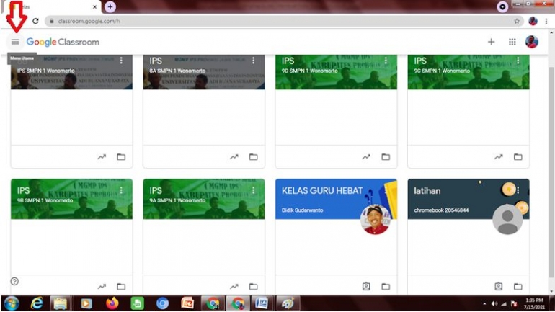Open Drive folder on 9D SMPN 1 Wonomerto card
Viewport: 555px width, 312px height.
[386, 156]
